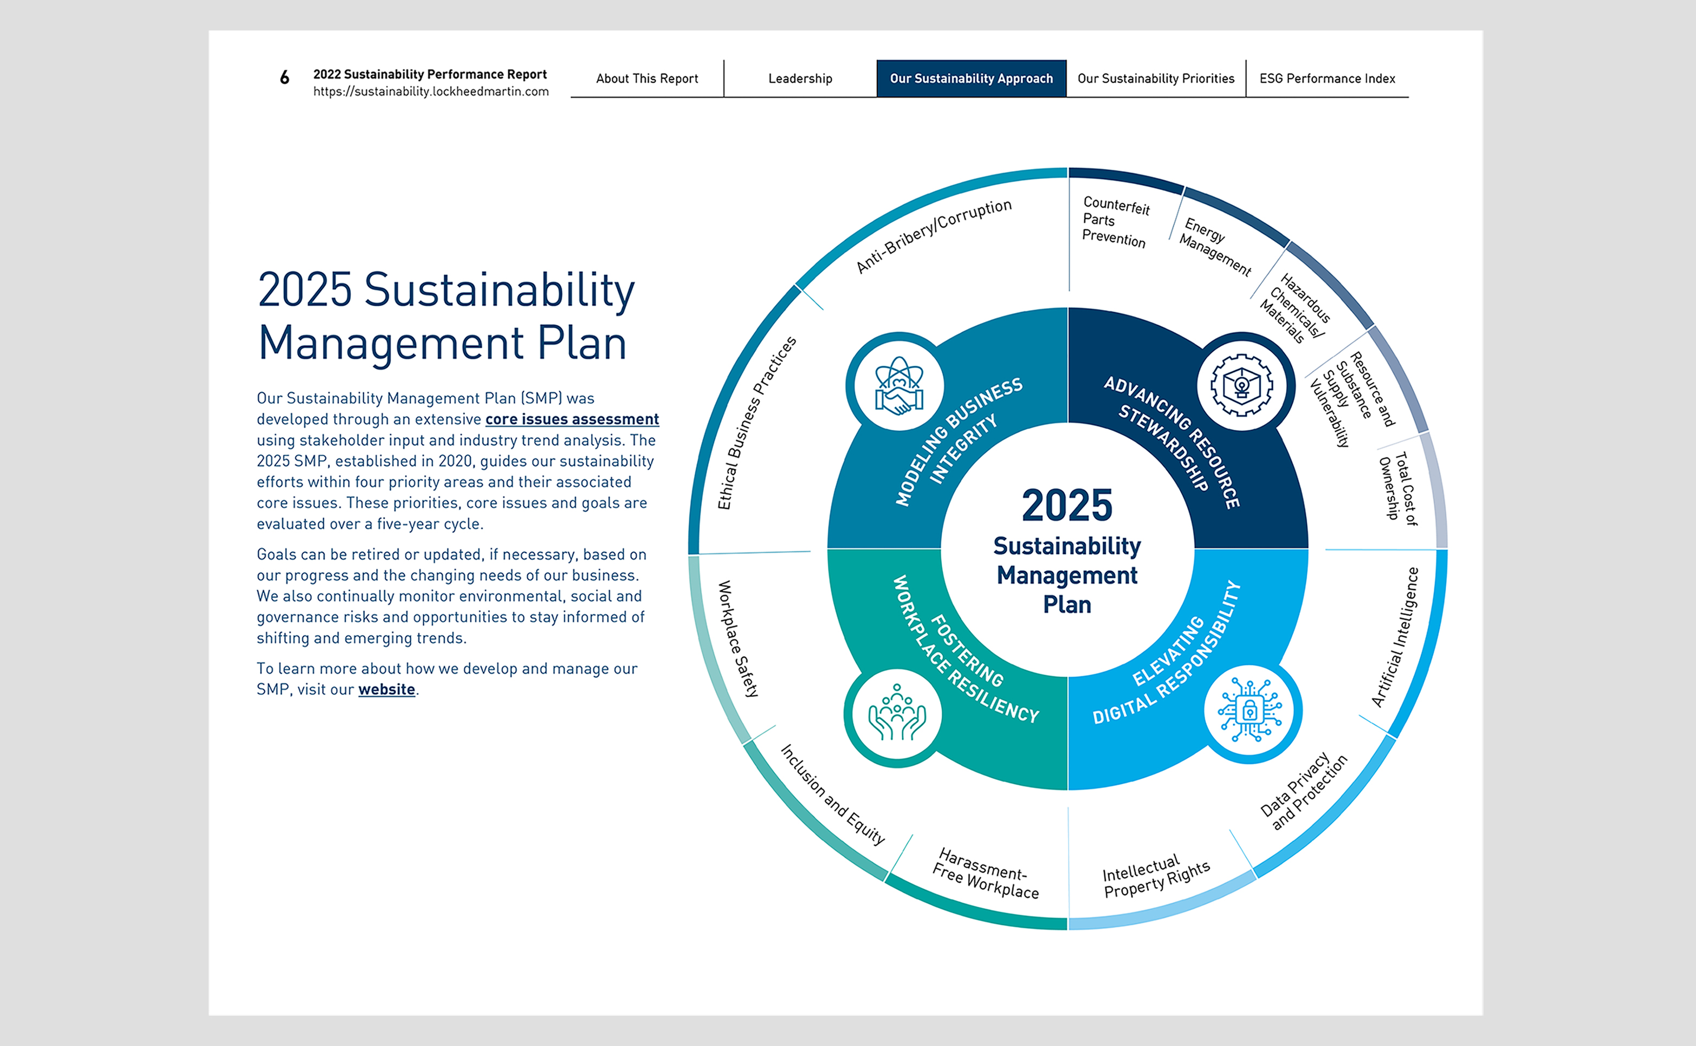This screenshot has width=1696, height=1046.
Task: Click the Total Cost of Ownership label
Action: (x=1398, y=488)
